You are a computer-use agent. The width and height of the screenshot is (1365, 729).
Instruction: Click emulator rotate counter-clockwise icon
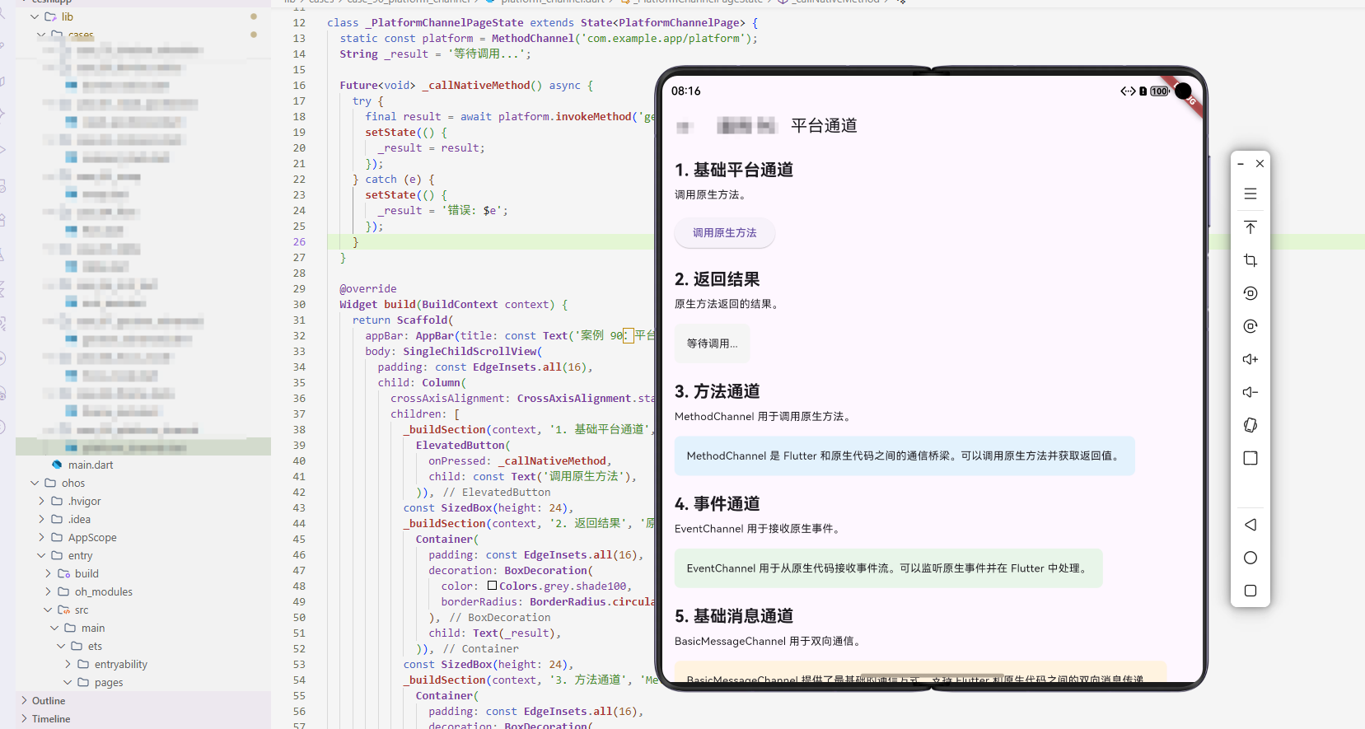[1250, 293]
